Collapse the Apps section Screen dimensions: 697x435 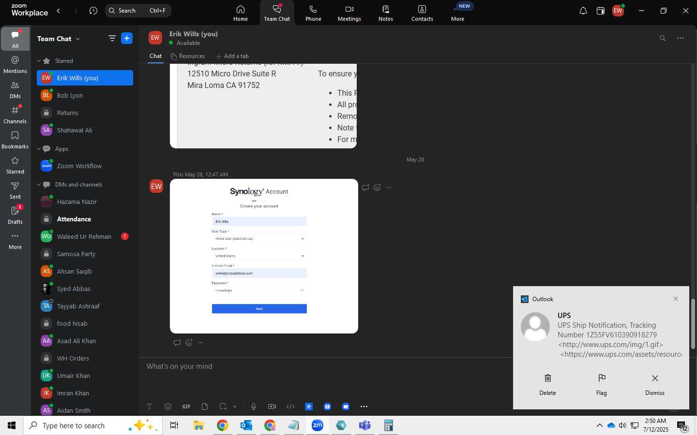tap(39, 149)
